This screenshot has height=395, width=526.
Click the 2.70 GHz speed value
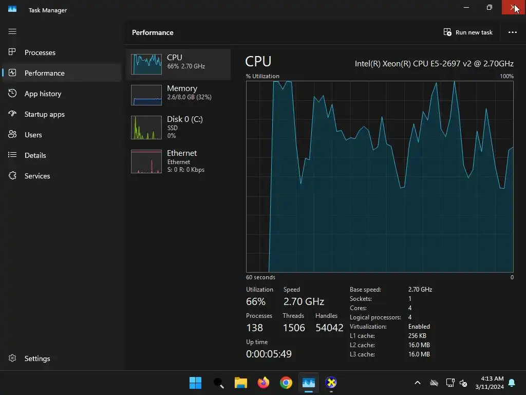(304, 301)
